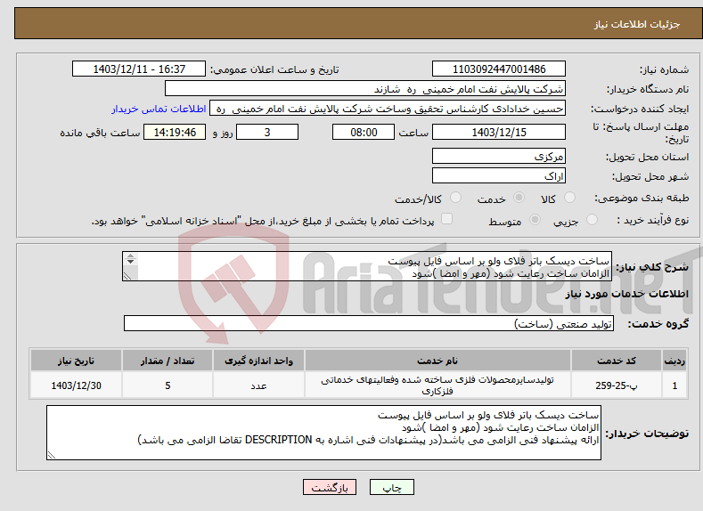Click the general need description text area
Viewport: 703px width, 511px height.
367,266
